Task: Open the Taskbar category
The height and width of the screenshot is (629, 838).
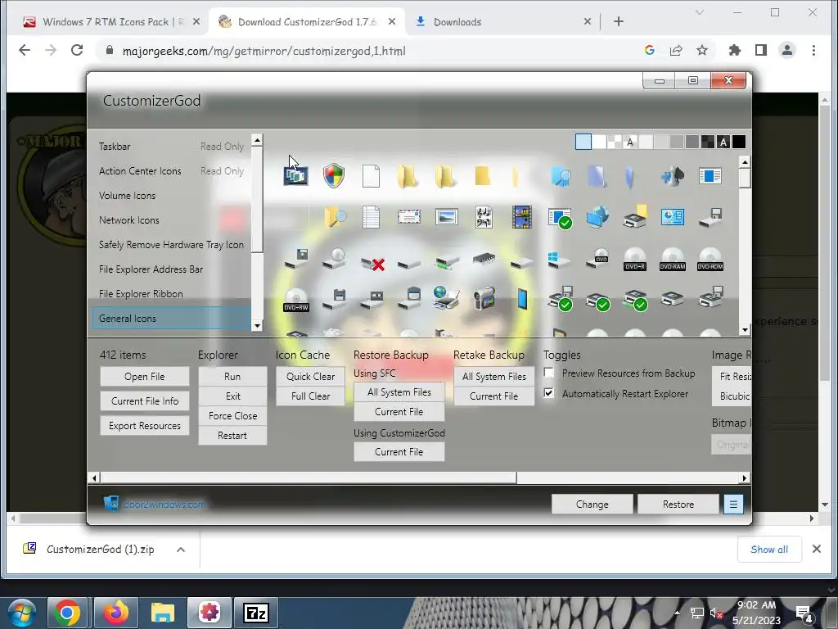Action: pos(171,146)
